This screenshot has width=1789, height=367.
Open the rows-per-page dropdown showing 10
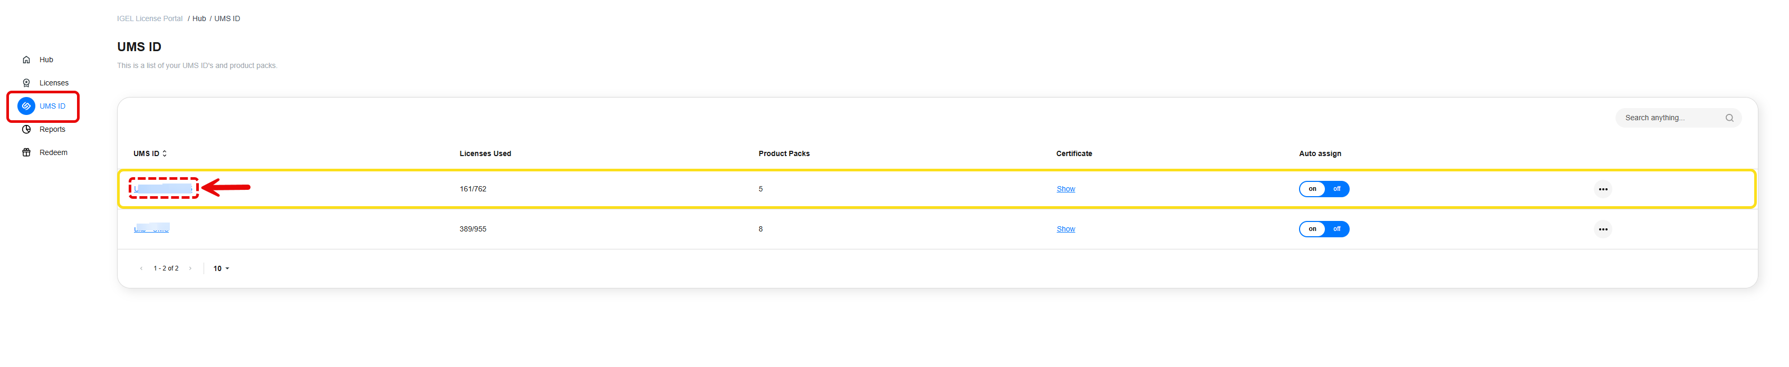coord(221,268)
